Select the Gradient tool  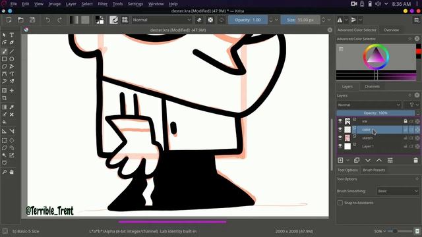(x=5, y=107)
